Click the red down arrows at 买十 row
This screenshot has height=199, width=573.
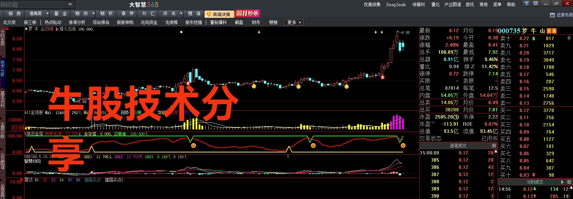pos(534,175)
